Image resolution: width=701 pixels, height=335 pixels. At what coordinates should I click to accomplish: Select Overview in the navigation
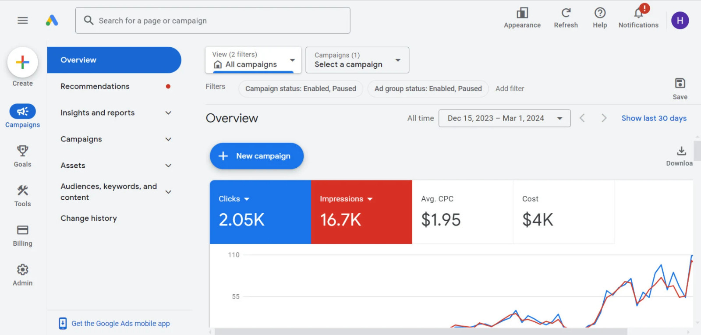click(114, 60)
